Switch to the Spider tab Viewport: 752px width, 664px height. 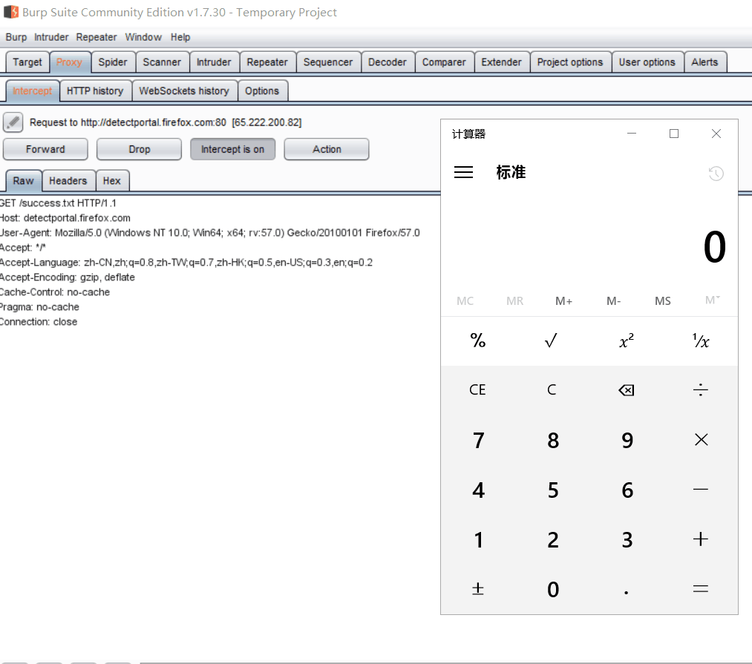coord(113,62)
